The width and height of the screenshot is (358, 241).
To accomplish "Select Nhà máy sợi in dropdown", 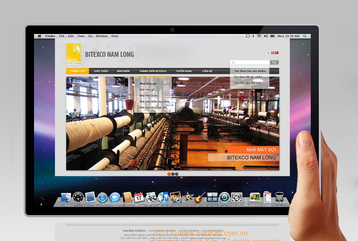I will (148, 84).
